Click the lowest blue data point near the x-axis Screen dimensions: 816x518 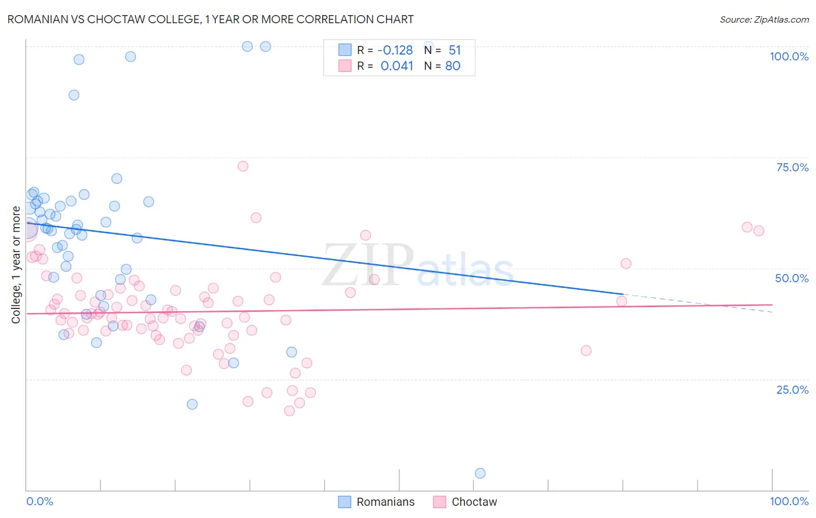pyautogui.click(x=480, y=473)
